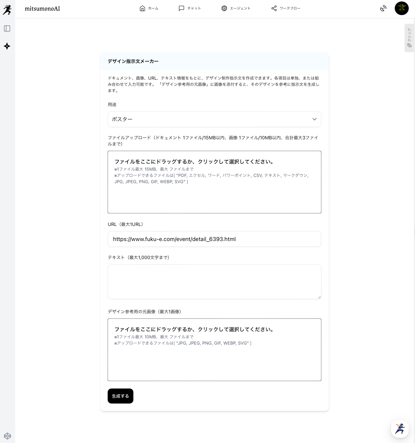Screen dimensions: 415x443
Task: Click the mitsumonoAI brand name link
Action: click(x=42, y=9)
